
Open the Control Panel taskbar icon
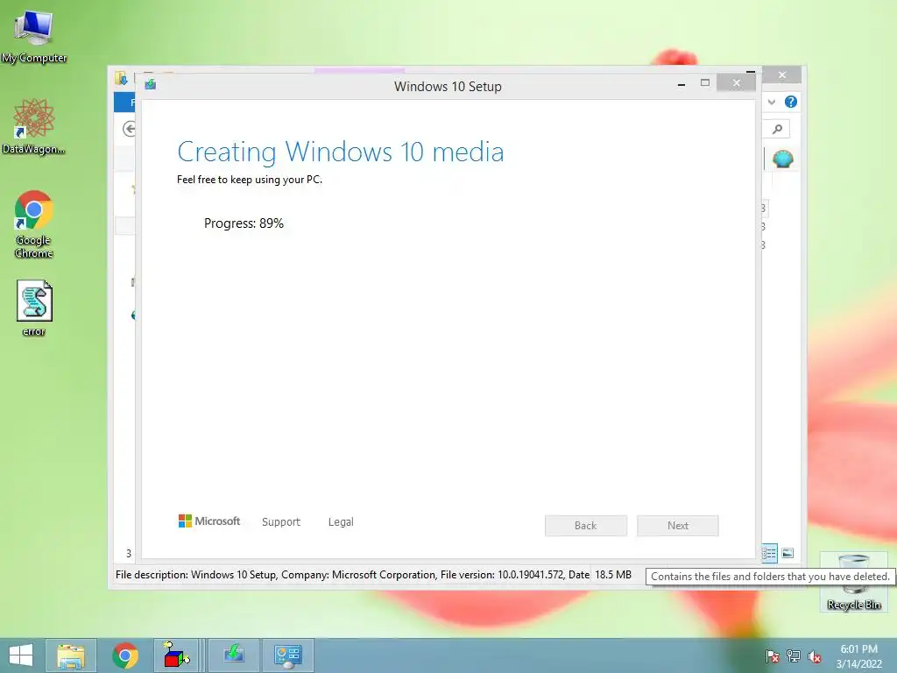287,655
